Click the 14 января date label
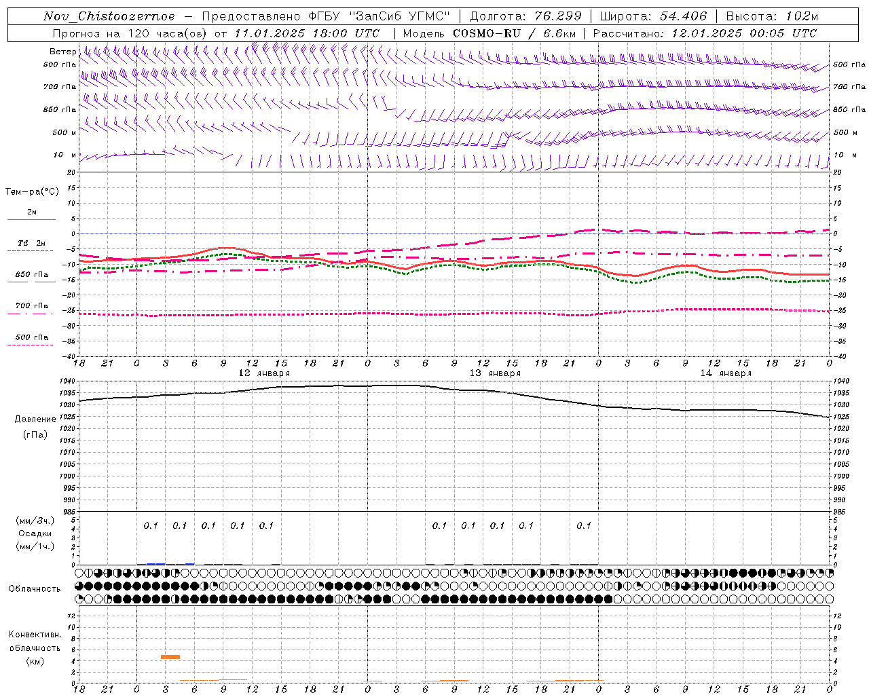Screen dimensions: 869x695 click(x=726, y=373)
